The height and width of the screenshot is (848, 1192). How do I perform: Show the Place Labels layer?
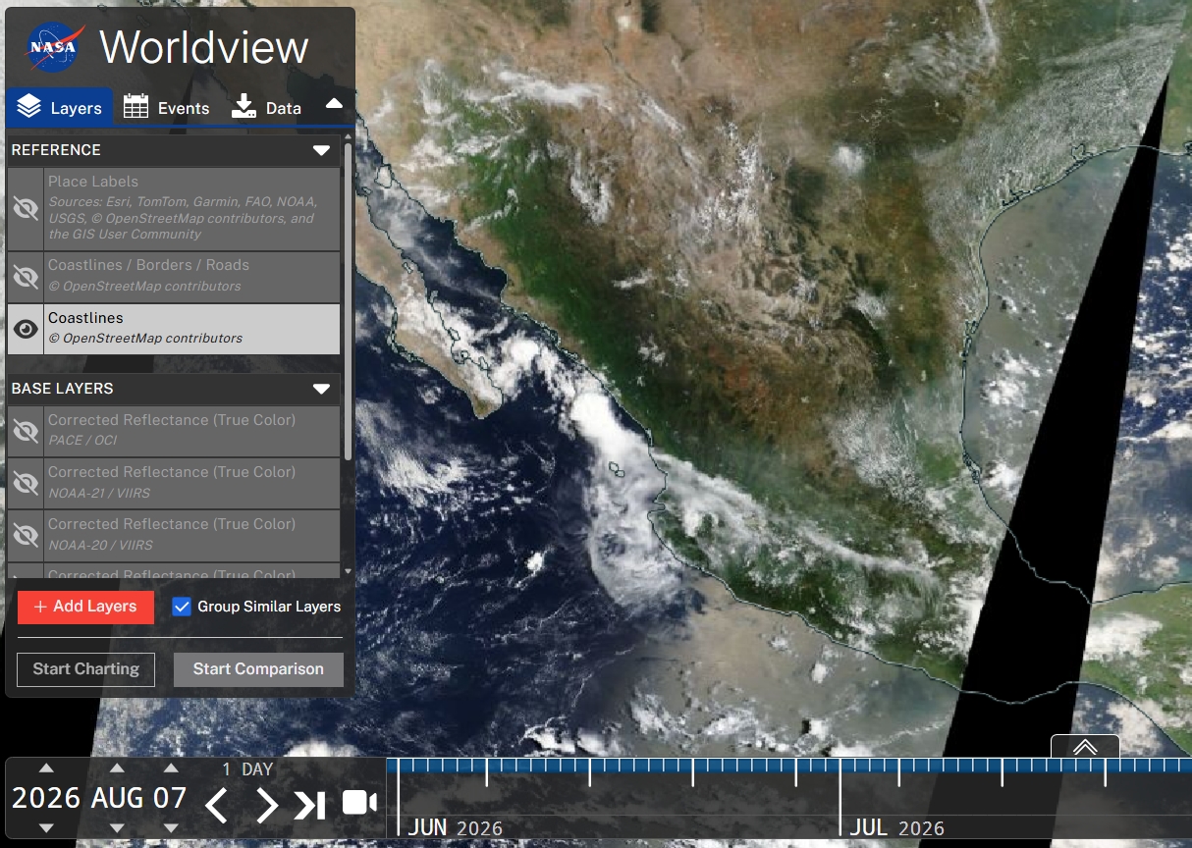point(26,208)
